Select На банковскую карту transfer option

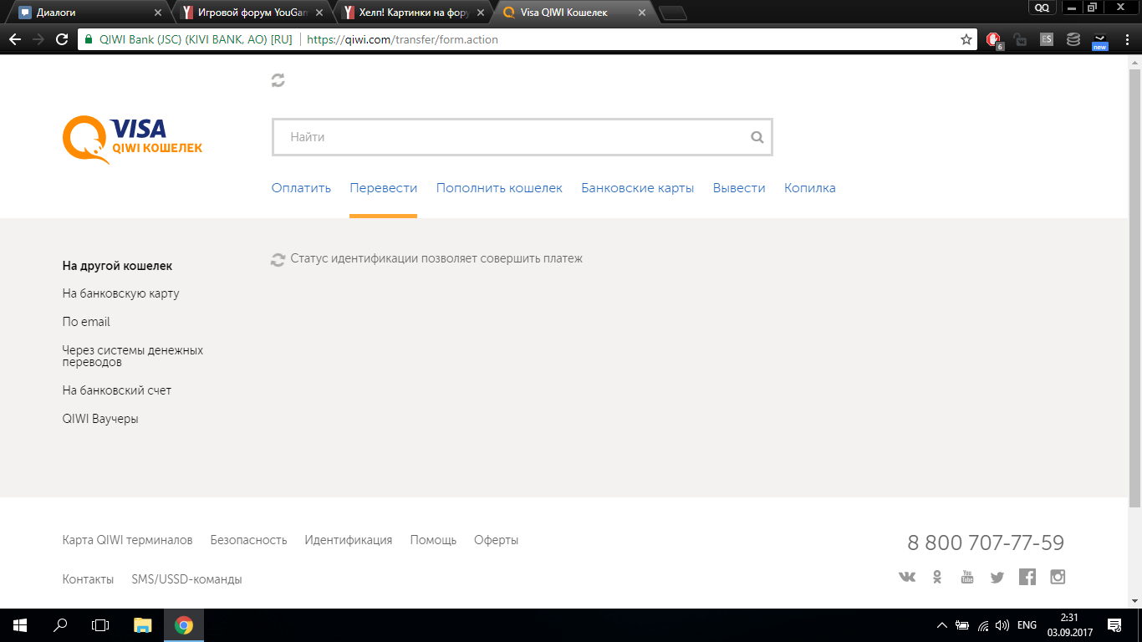pos(120,293)
